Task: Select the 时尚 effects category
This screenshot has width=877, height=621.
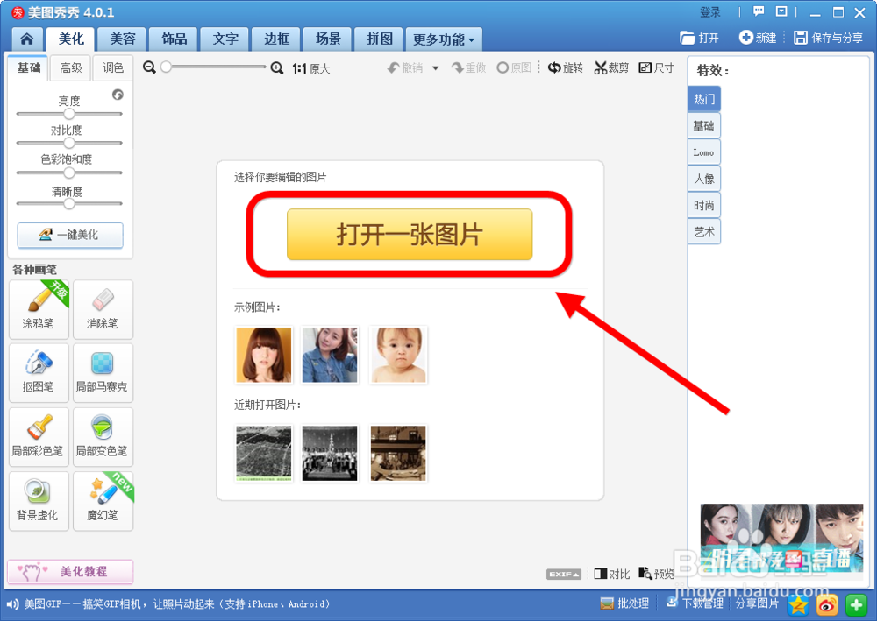Action: point(703,206)
